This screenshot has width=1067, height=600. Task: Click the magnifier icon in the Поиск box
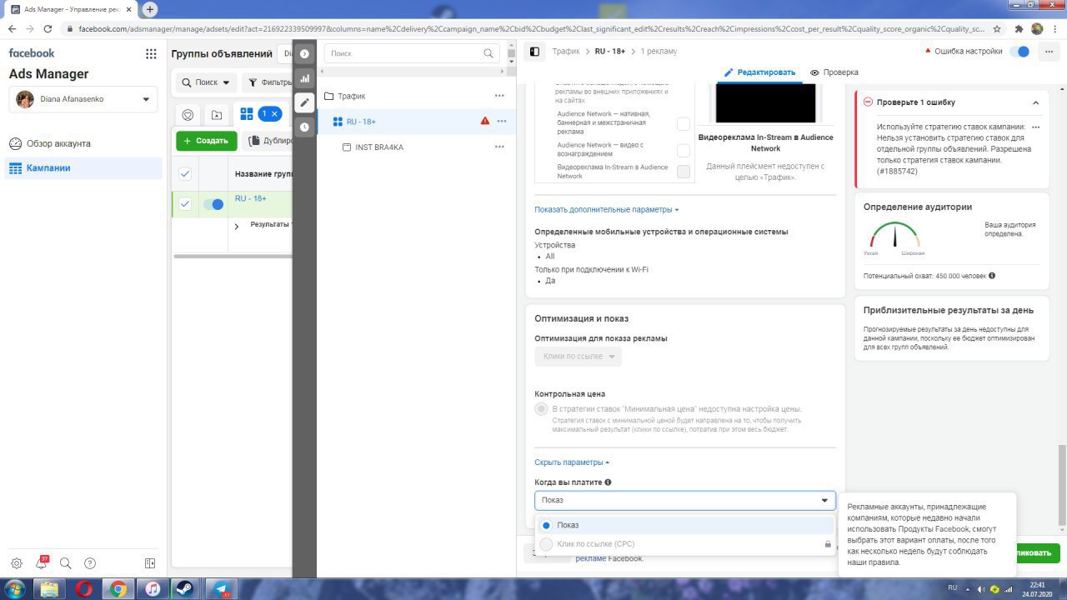(x=488, y=53)
